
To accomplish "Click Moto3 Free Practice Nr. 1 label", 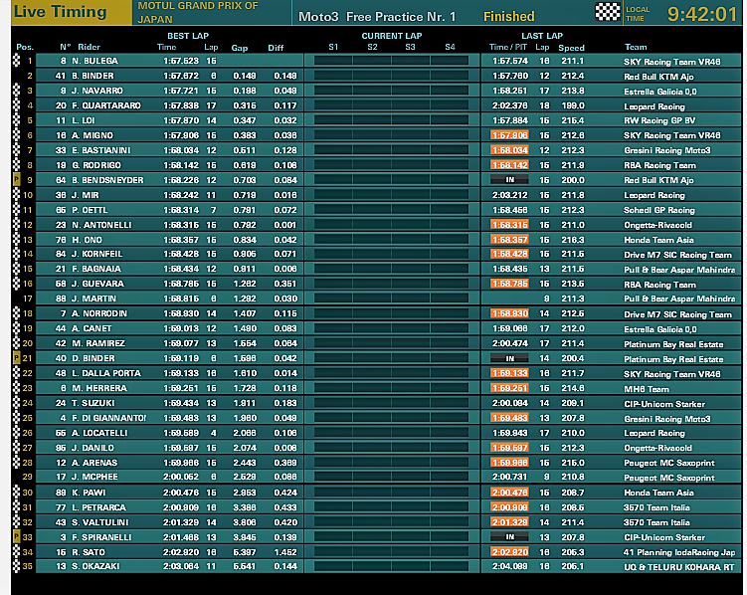I will click(377, 17).
